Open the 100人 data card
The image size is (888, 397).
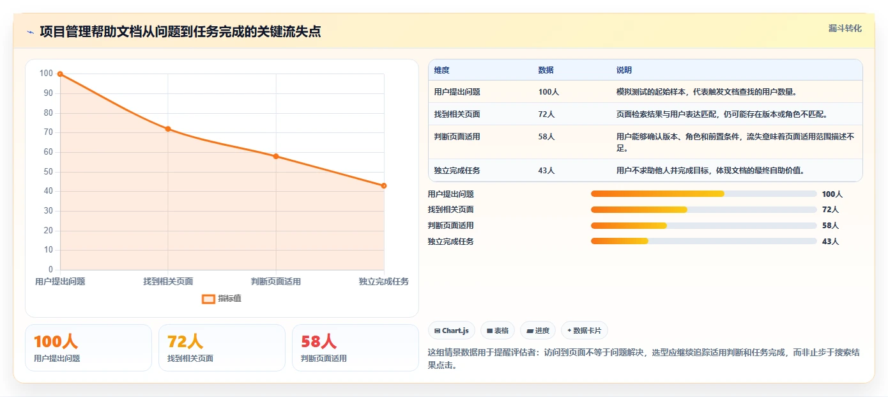pyautogui.click(x=88, y=348)
